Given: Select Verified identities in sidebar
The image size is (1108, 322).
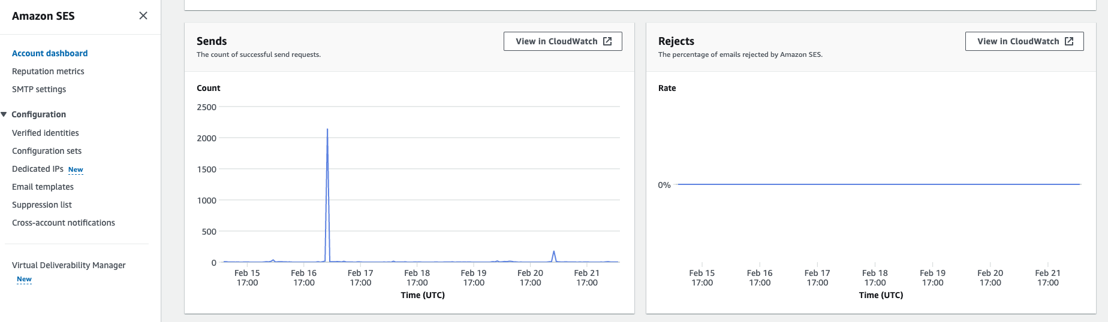Looking at the screenshot, I should (x=46, y=133).
